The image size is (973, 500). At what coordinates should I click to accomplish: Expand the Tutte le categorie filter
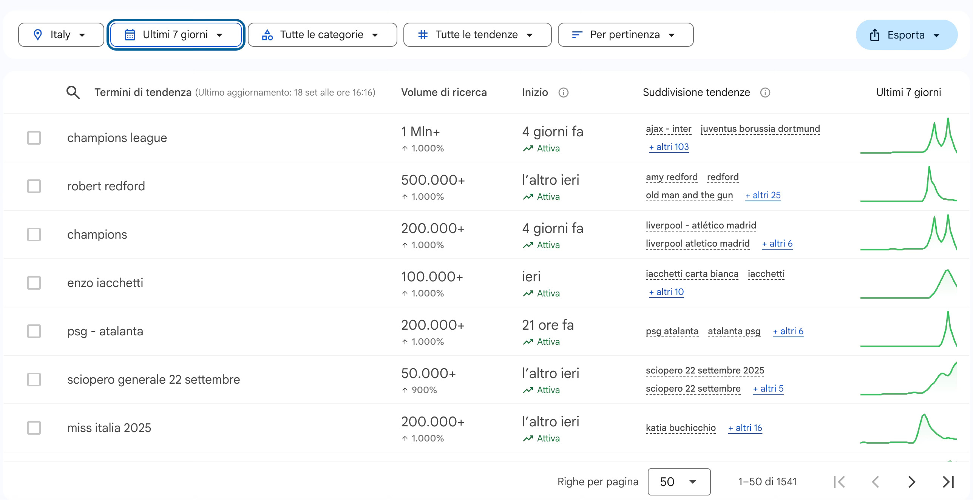(322, 35)
